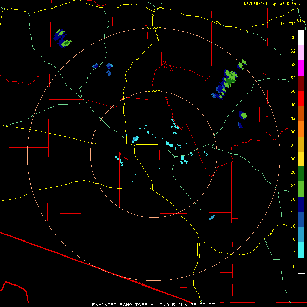
Task: Click the "42" legend value
Action: (x=293, y=118)
